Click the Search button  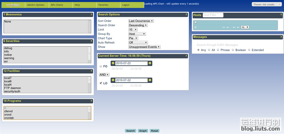click(130, 131)
